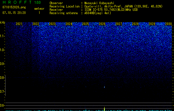The height and width of the screenshot is (111, 174).
Task: Select the file name 0710152020.png
Action: point(14,7)
